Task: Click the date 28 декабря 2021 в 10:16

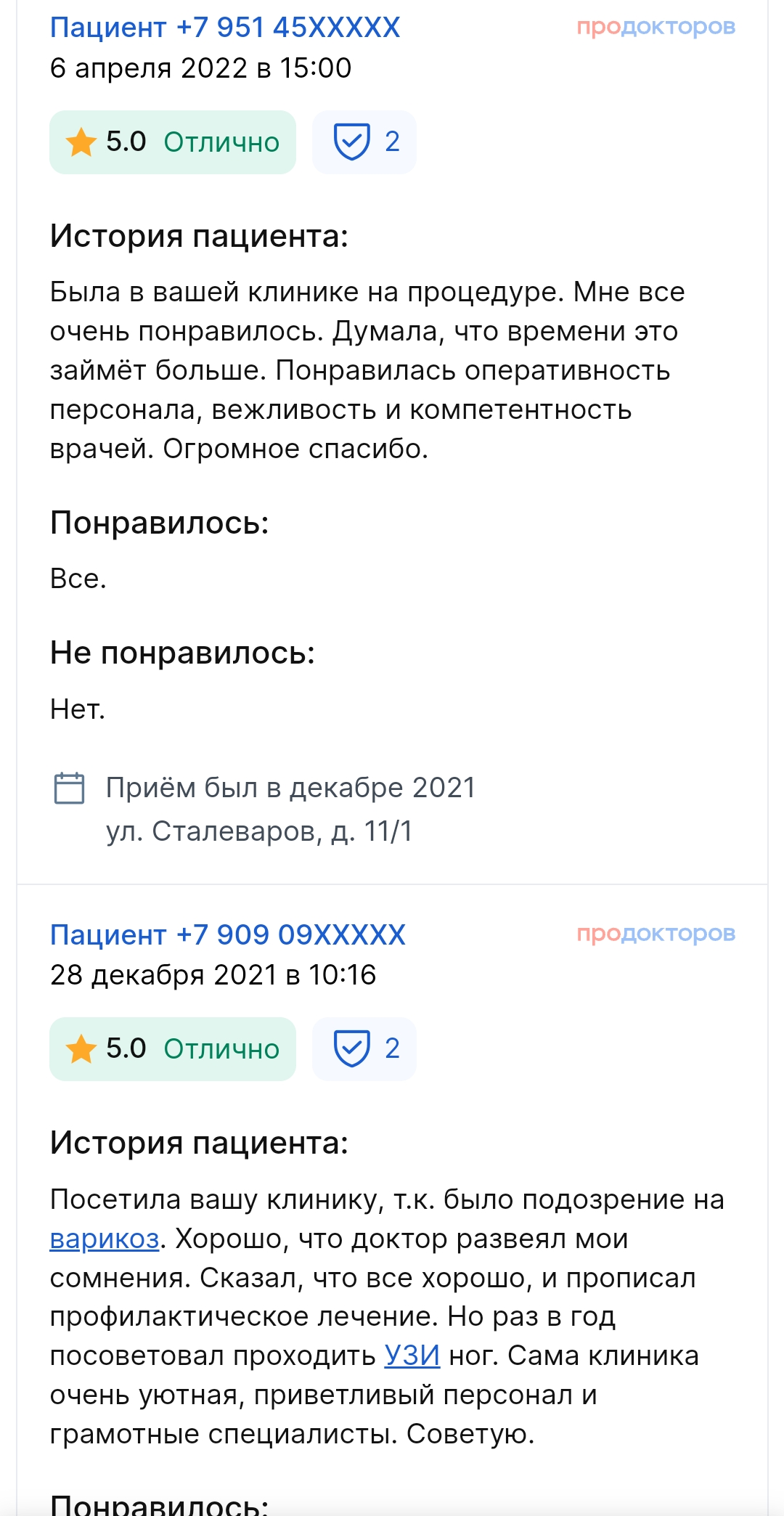Action: [213, 975]
